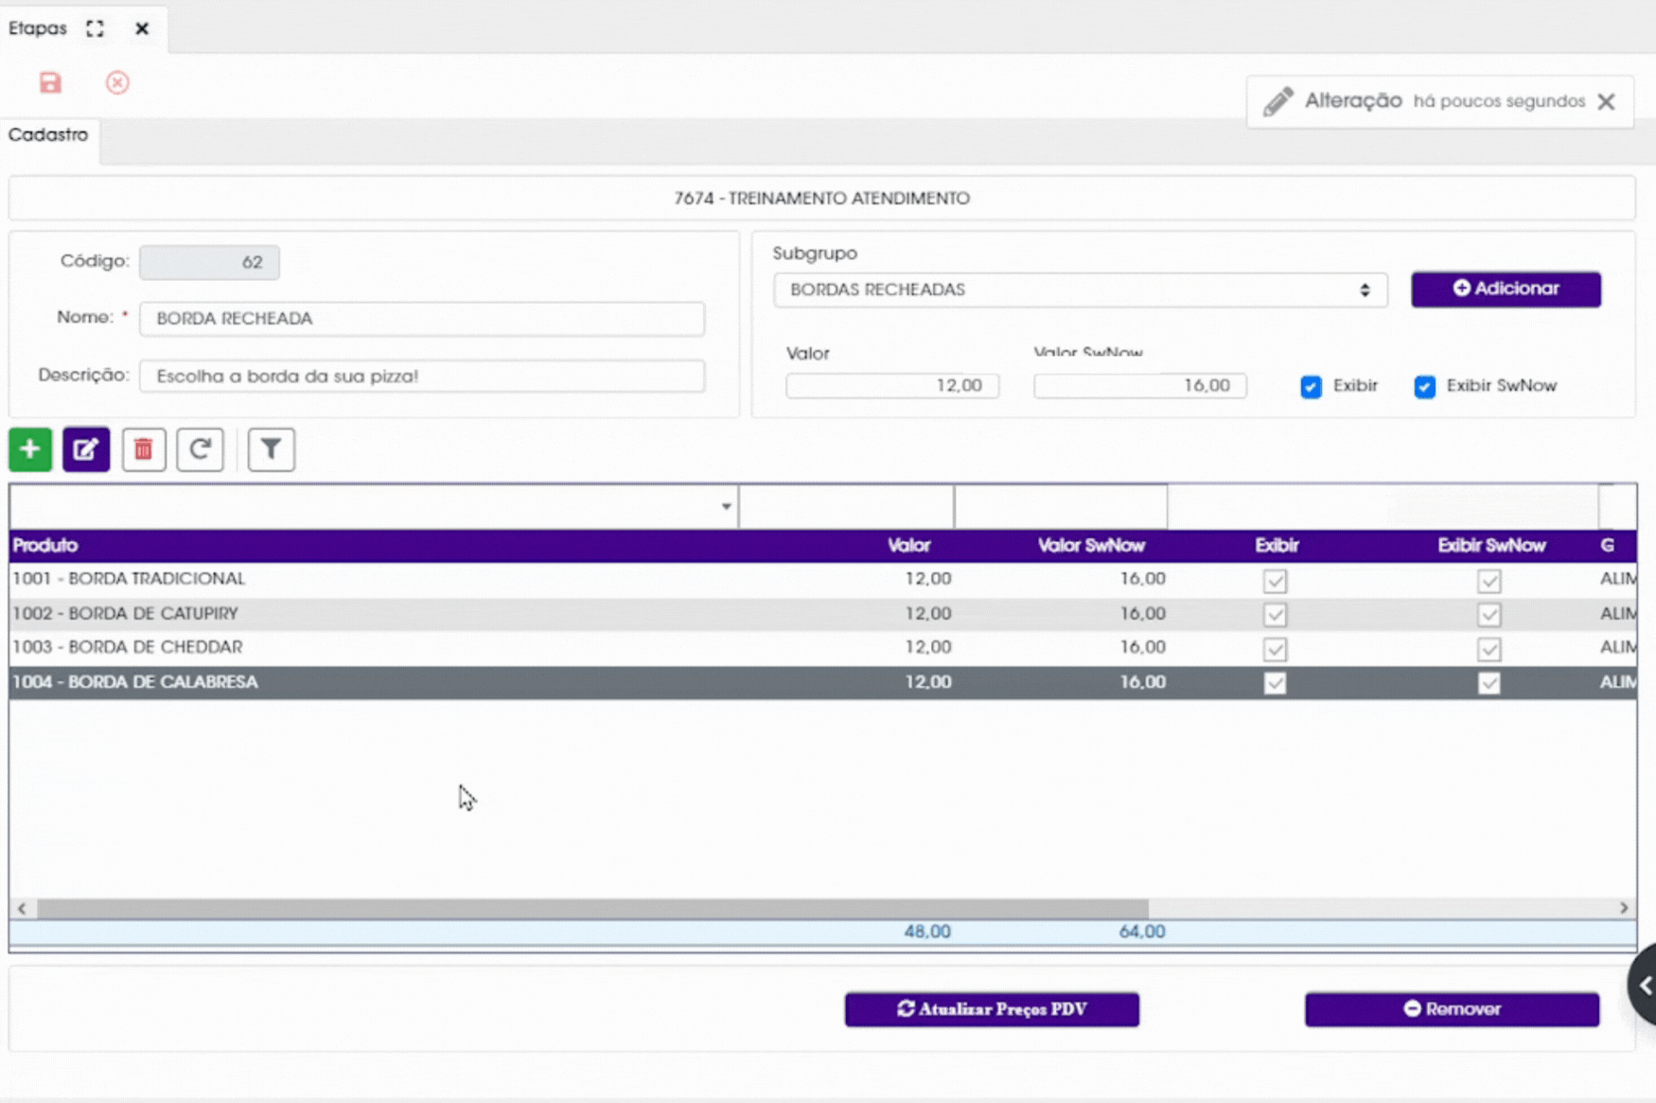Sort by the Exibir column header
Image resolution: width=1656 pixels, height=1103 pixels.
[1277, 546]
